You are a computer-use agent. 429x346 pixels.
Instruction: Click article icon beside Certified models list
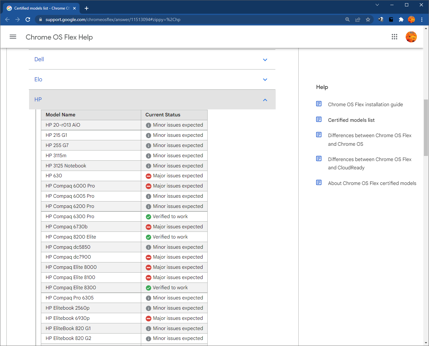point(319,119)
